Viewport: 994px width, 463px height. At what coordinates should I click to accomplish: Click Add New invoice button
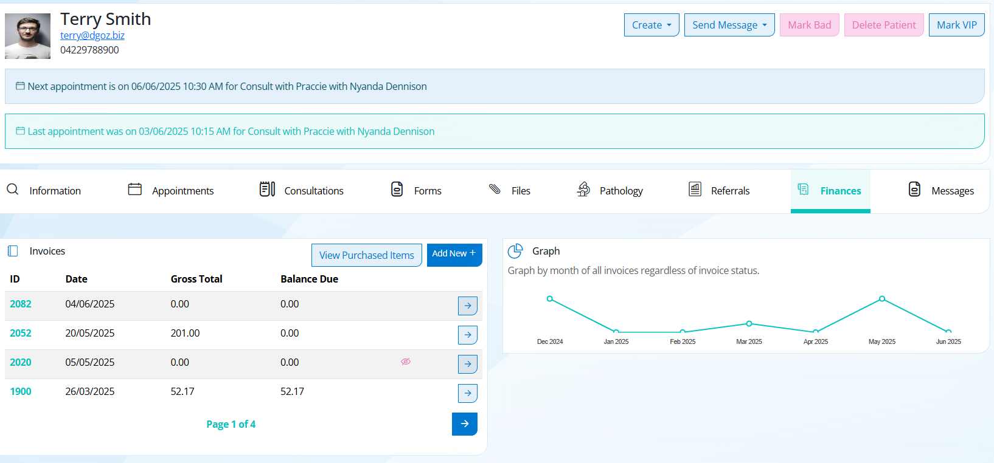tap(454, 254)
